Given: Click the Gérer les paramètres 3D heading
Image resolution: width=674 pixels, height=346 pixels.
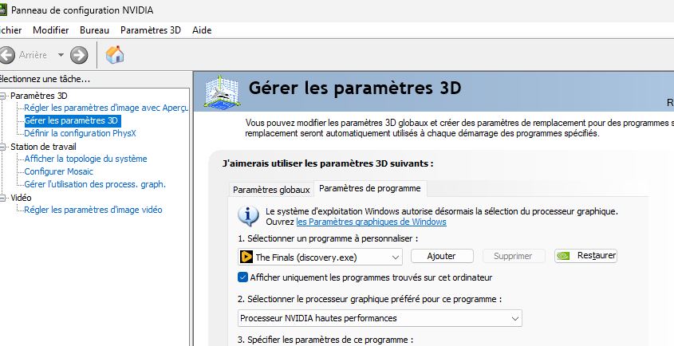Looking at the screenshot, I should 355,88.
